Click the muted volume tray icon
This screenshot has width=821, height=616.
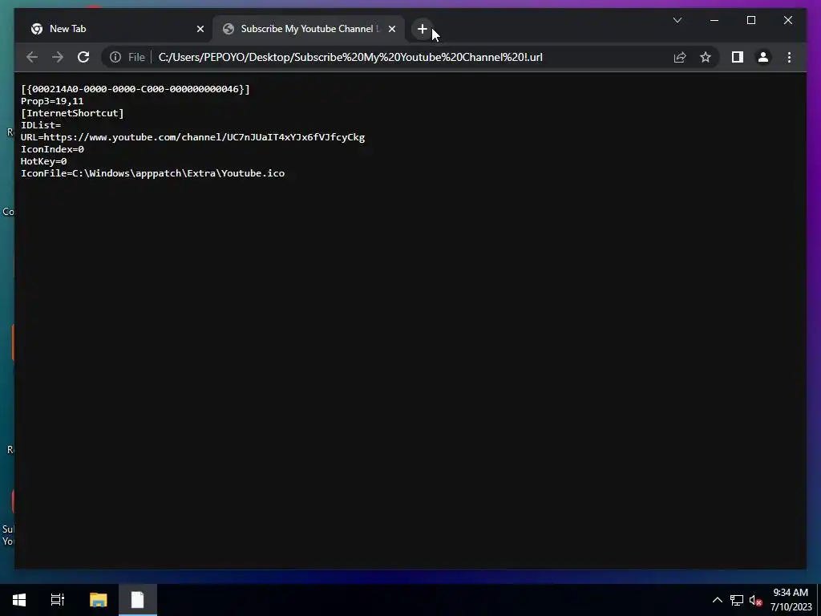coord(755,600)
